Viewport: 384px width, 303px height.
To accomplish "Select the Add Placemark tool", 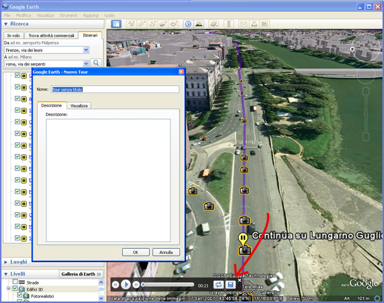I will point(132,24).
